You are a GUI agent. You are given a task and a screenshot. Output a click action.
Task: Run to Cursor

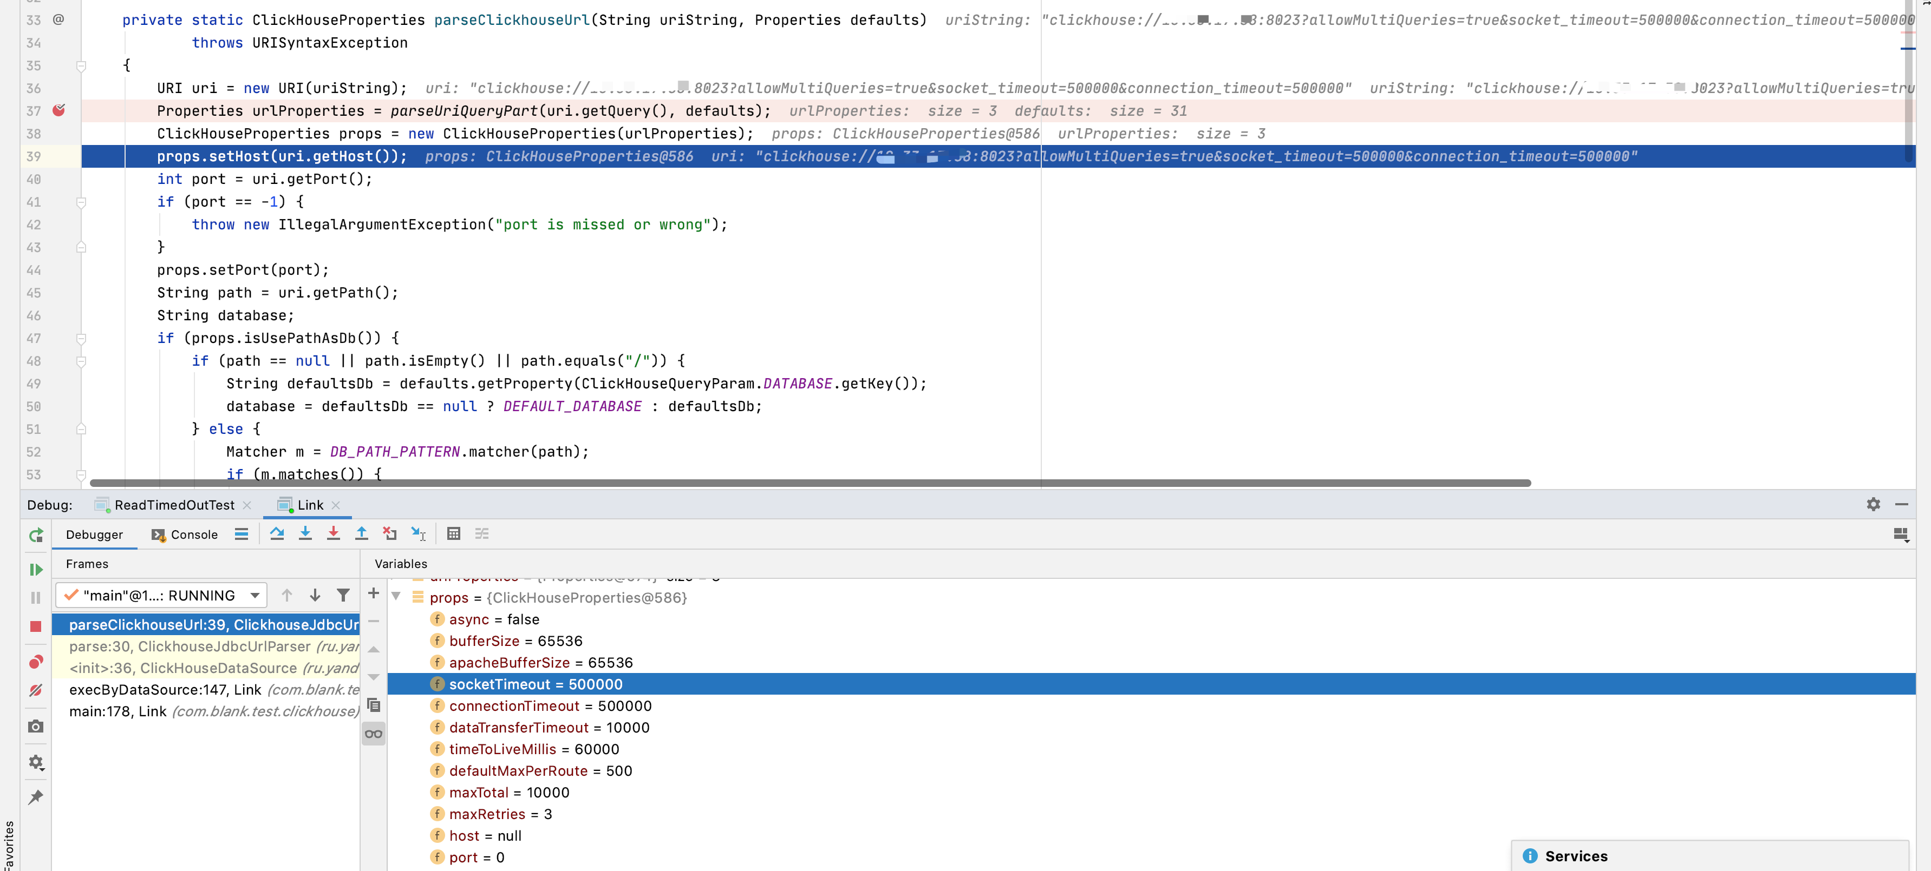[418, 534]
